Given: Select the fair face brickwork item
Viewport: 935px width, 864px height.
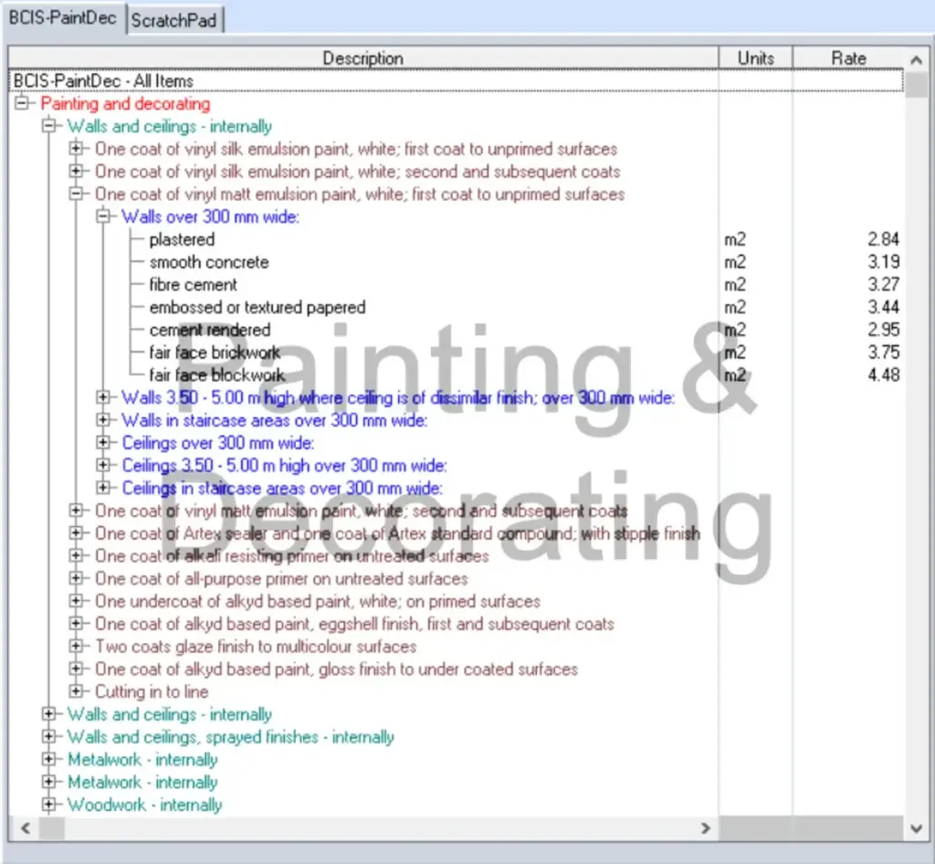Looking at the screenshot, I should (x=215, y=353).
